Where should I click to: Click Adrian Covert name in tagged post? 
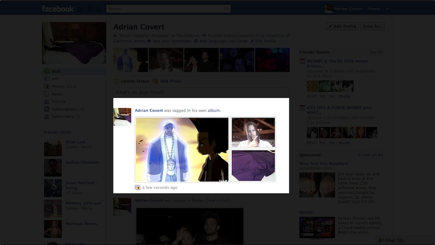coord(148,111)
